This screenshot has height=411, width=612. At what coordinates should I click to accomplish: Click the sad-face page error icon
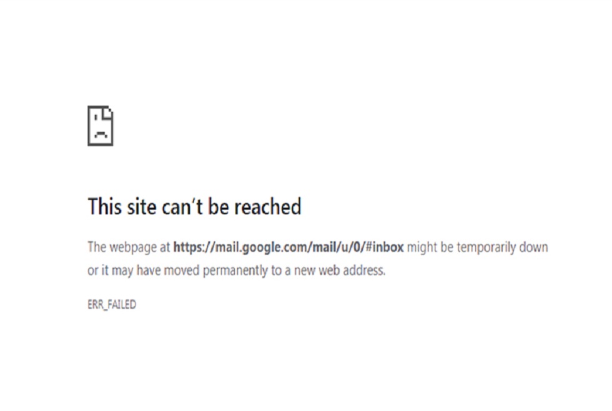point(101,125)
